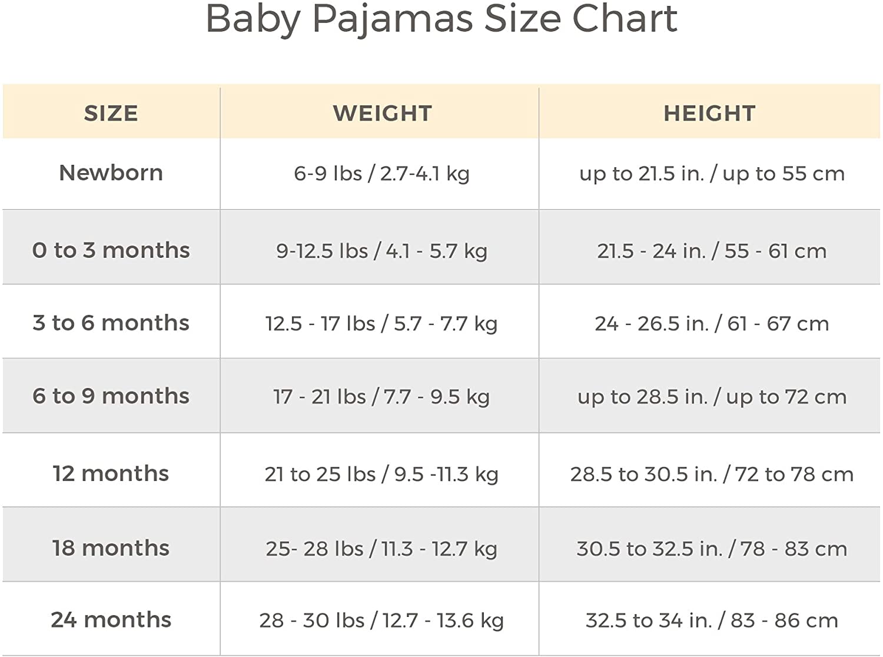Click the 18 months size label
The height and width of the screenshot is (657, 883).
(111, 548)
